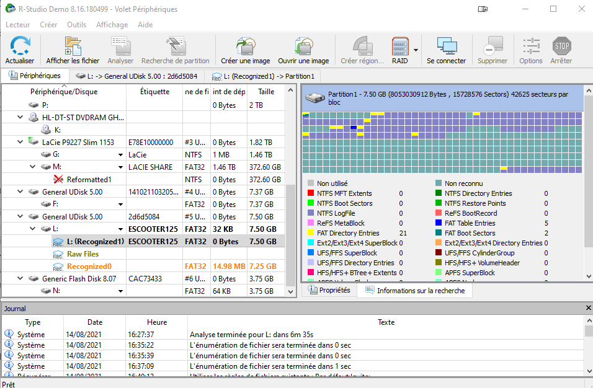This screenshot has height=388, width=593.
Task: Click journal scroll down arrow
Action: click(589, 371)
